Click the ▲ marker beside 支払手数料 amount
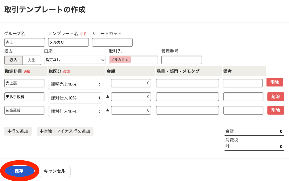The height and width of the screenshot is (181, 289). click(x=107, y=96)
